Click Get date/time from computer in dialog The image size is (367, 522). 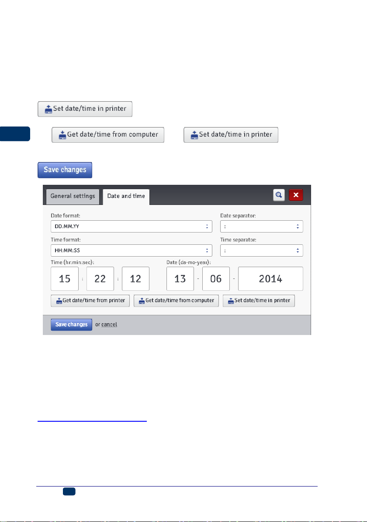pos(177,300)
